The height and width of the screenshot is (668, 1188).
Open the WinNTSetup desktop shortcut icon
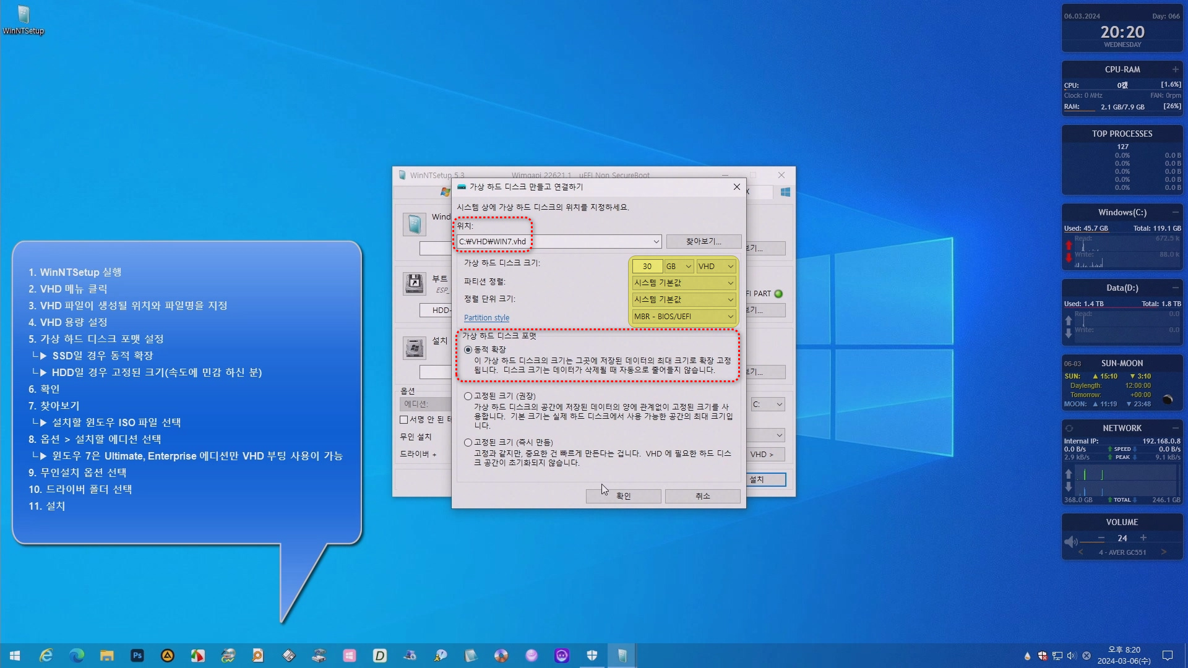[23, 20]
